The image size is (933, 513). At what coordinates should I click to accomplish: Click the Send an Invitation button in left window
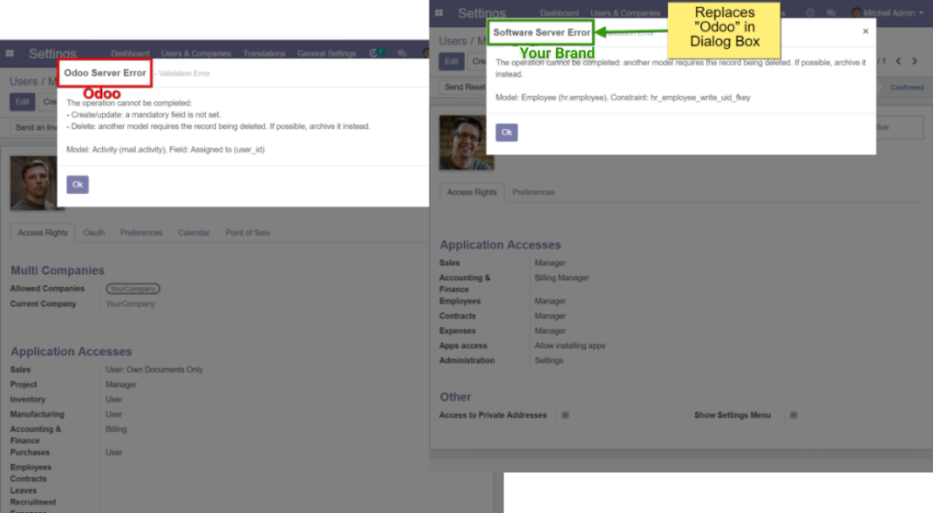[x=35, y=127]
